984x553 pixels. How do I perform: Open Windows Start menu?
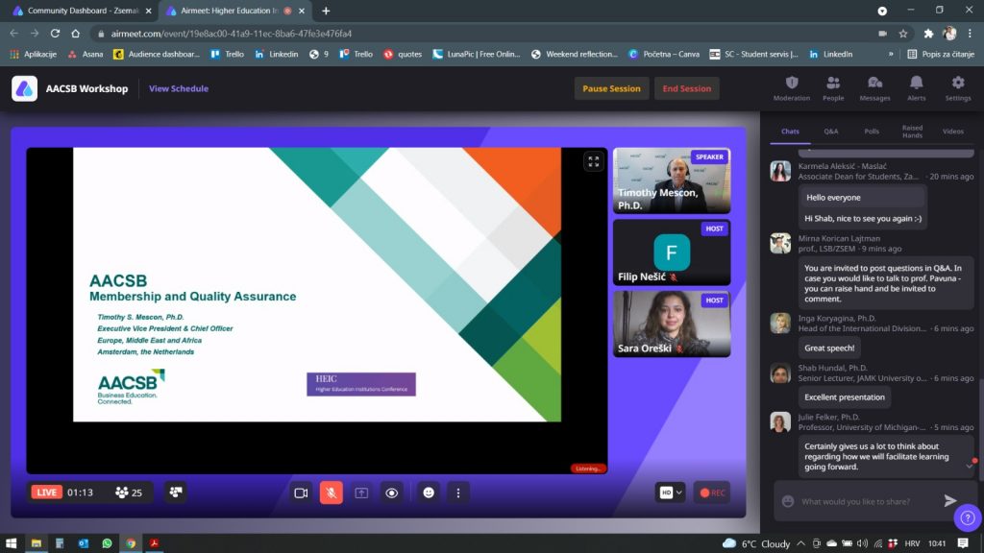tap(11, 543)
